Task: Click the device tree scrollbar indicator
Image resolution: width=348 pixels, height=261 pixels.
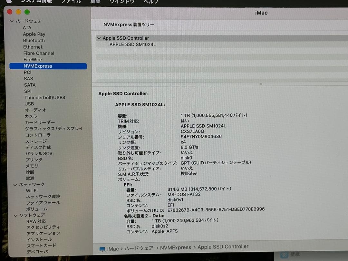Action: pyautogui.click(x=260, y=84)
